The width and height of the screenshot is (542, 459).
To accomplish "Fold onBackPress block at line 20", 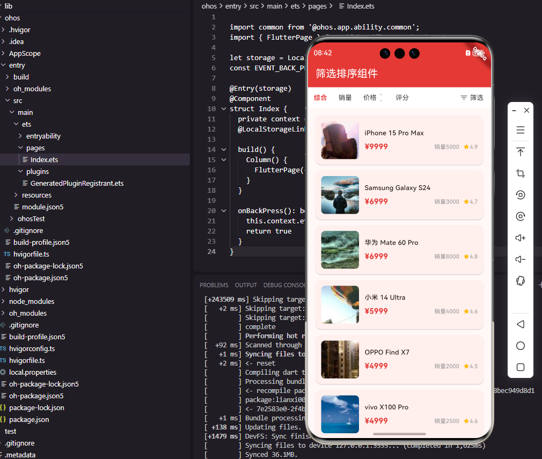I will point(224,210).
